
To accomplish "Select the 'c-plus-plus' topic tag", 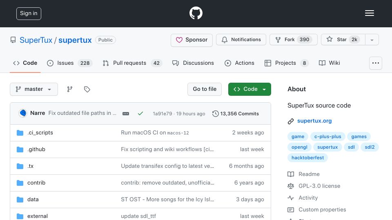I will click(x=328, y=137).
